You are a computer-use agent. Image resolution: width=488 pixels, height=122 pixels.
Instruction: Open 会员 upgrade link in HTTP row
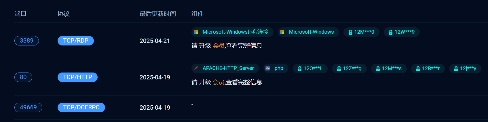(x=219, y=82)
